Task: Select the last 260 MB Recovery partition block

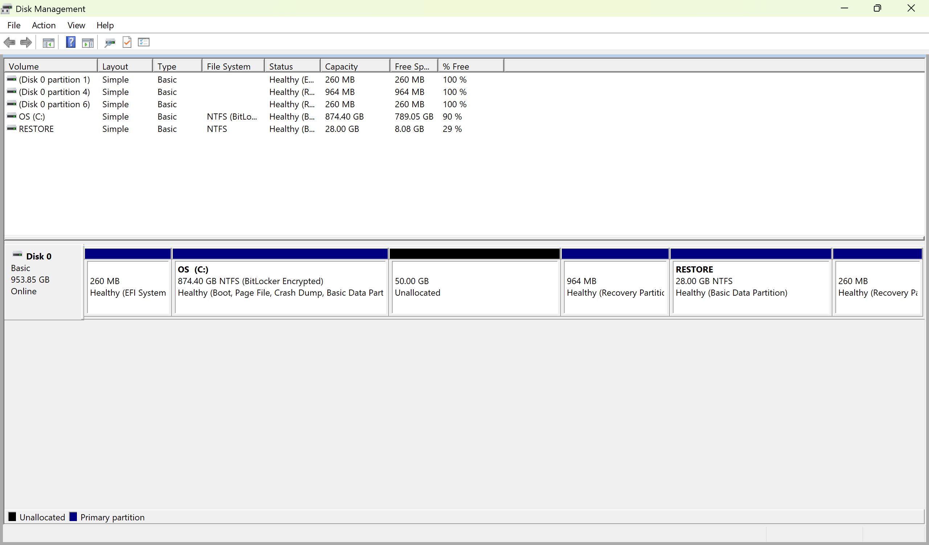Action: pos(878,282)
